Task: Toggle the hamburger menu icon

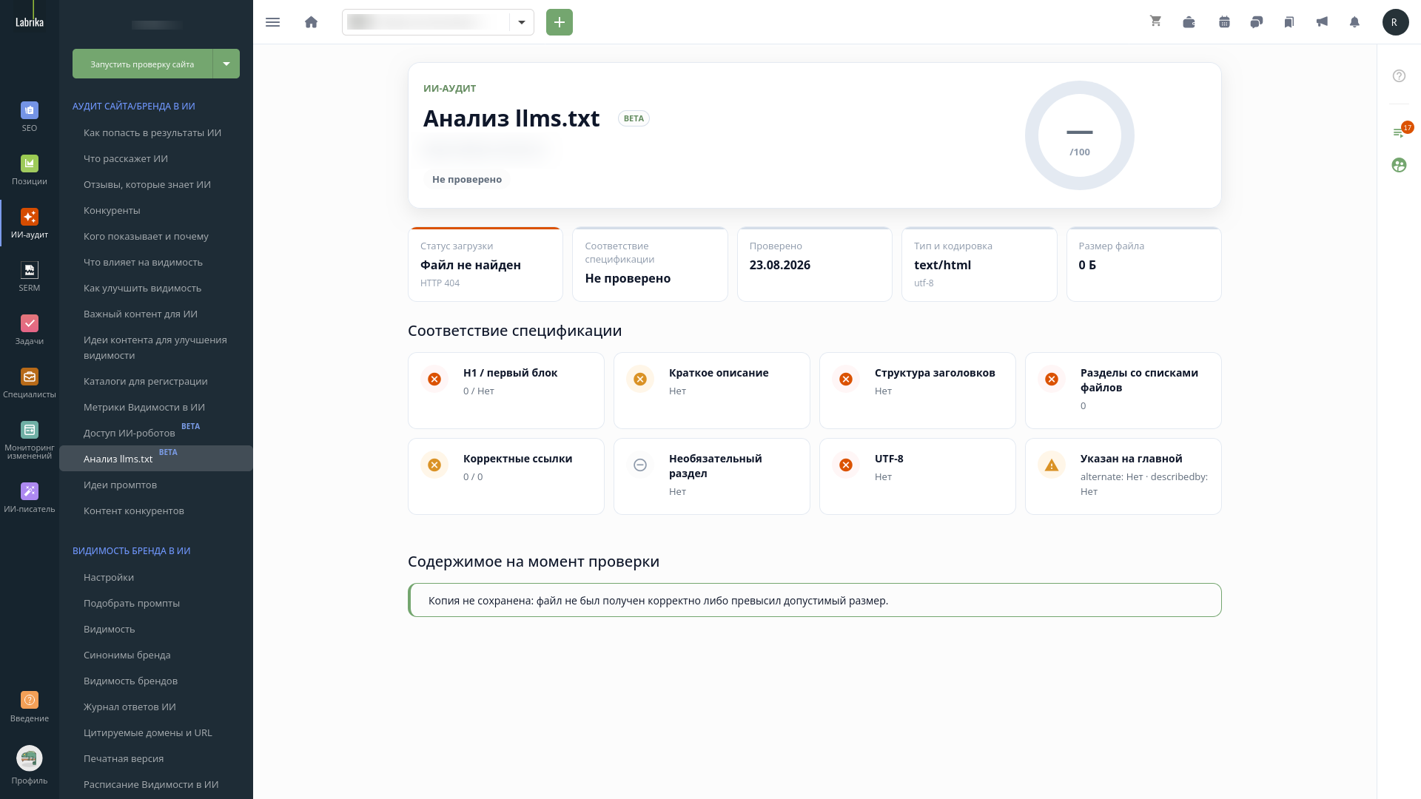Action: click(x=272, y=22)
